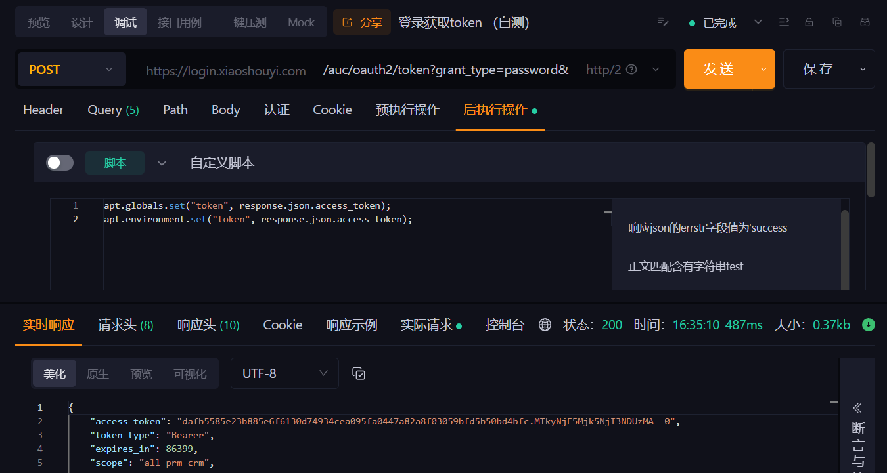Expand the chevron next to 脚本

tap(162, 163)
